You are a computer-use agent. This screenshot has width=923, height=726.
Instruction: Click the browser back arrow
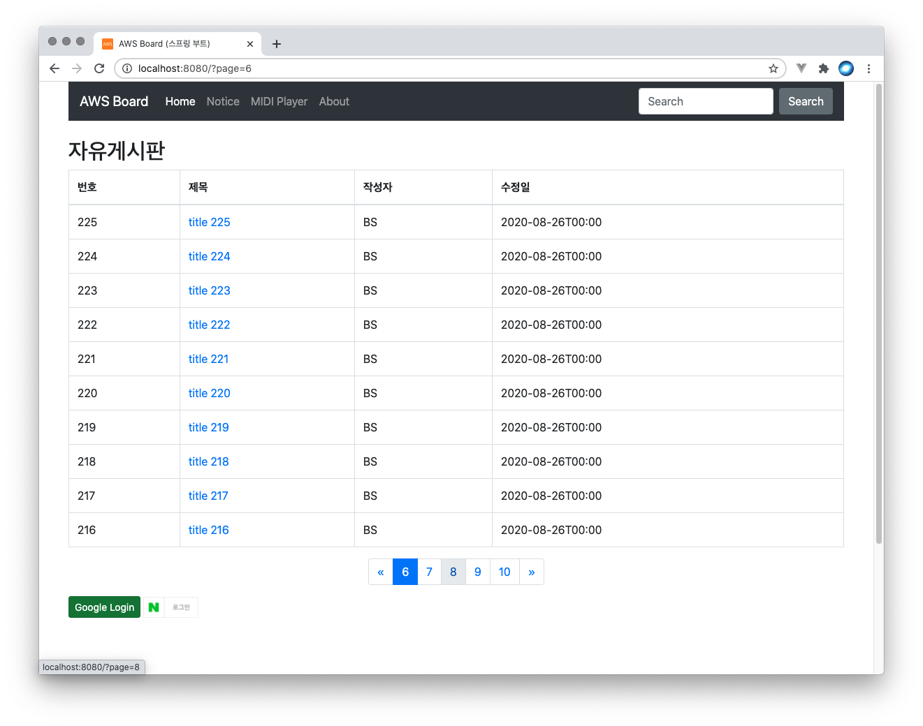click(x=54, y=68)
